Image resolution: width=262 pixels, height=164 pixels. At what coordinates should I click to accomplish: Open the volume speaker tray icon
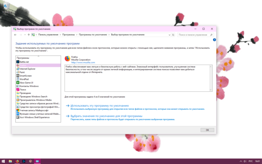click(x=245, y=161)
